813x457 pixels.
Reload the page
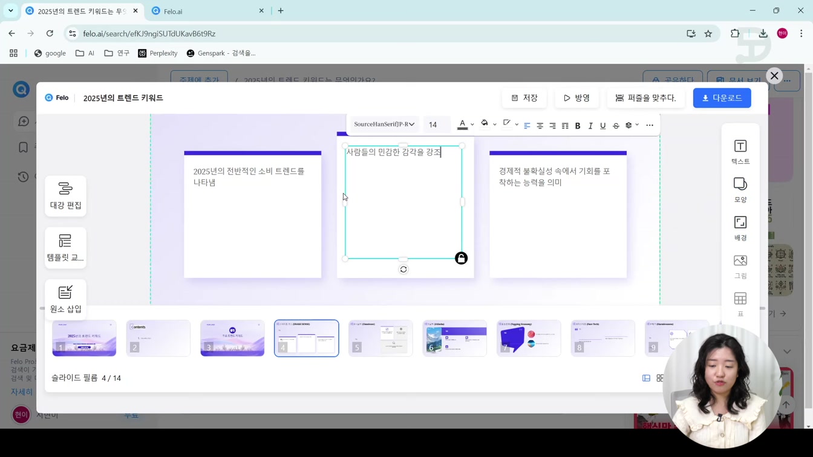tap(50, 34)
